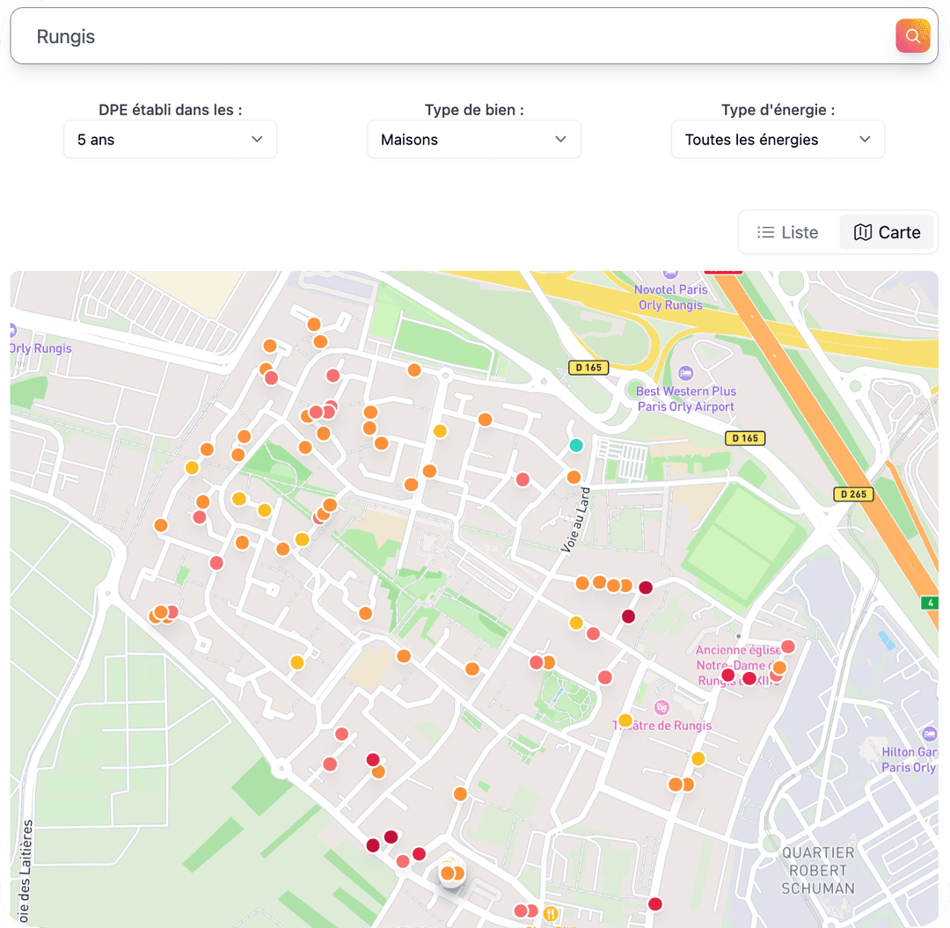950x928 pixels.
Task: Click the Quartier Robert Schuman label
Action: pos(818,870)
